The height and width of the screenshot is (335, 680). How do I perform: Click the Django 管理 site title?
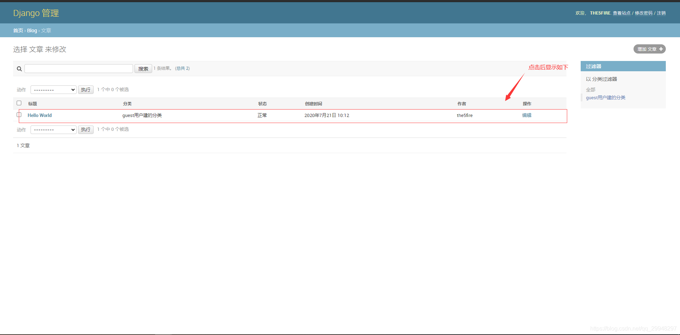[x=36, y=13]
